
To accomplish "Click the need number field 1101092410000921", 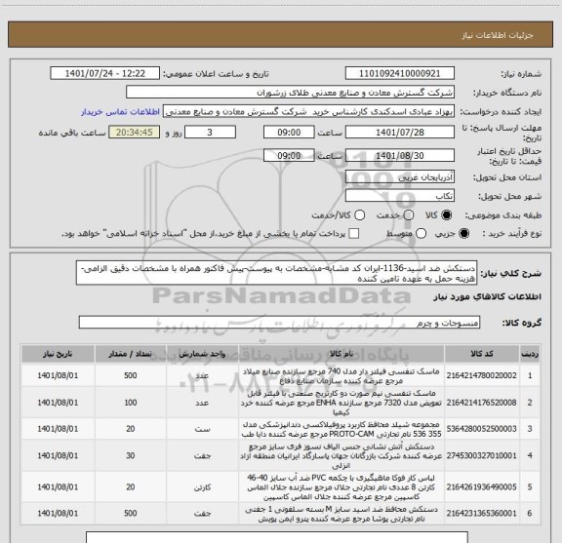I will pyautogui.click(x=400, y=73).
